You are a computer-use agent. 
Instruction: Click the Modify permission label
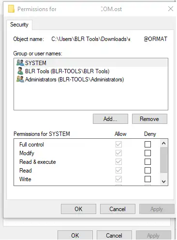tap(27, 153)
